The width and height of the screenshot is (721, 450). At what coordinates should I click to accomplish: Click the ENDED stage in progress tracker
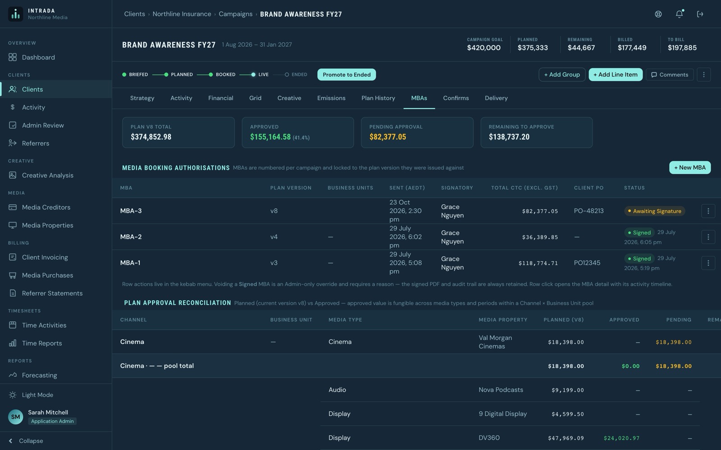296,75
